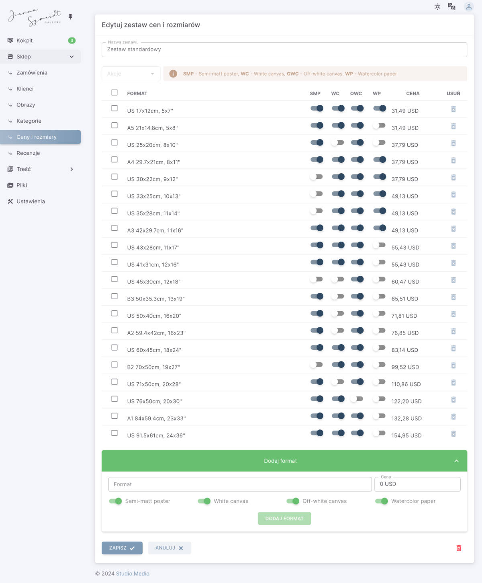Delete the US 76x50cm, 20x30" row

coord(453,400)
